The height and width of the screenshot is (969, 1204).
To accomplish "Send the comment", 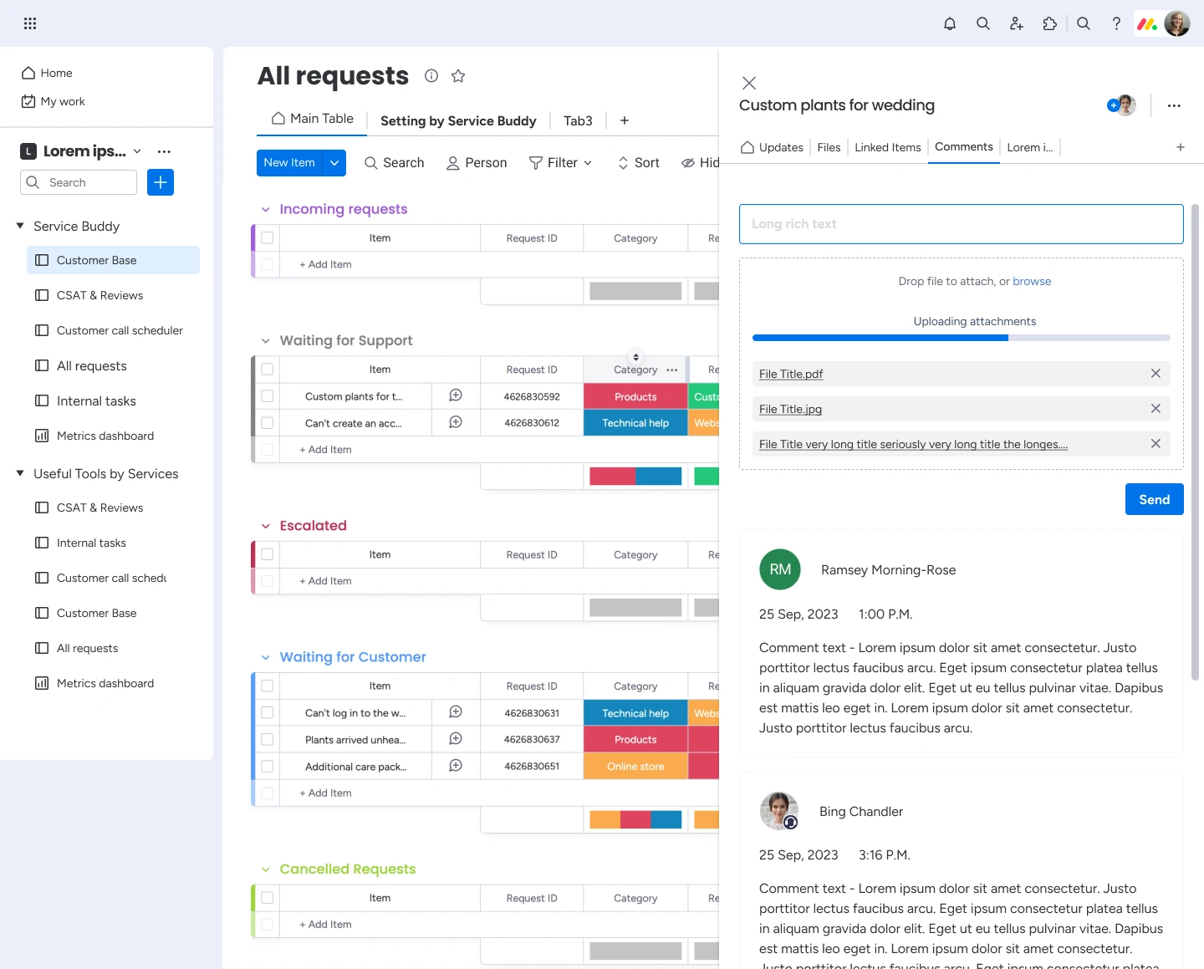I will pos(1154,499).
